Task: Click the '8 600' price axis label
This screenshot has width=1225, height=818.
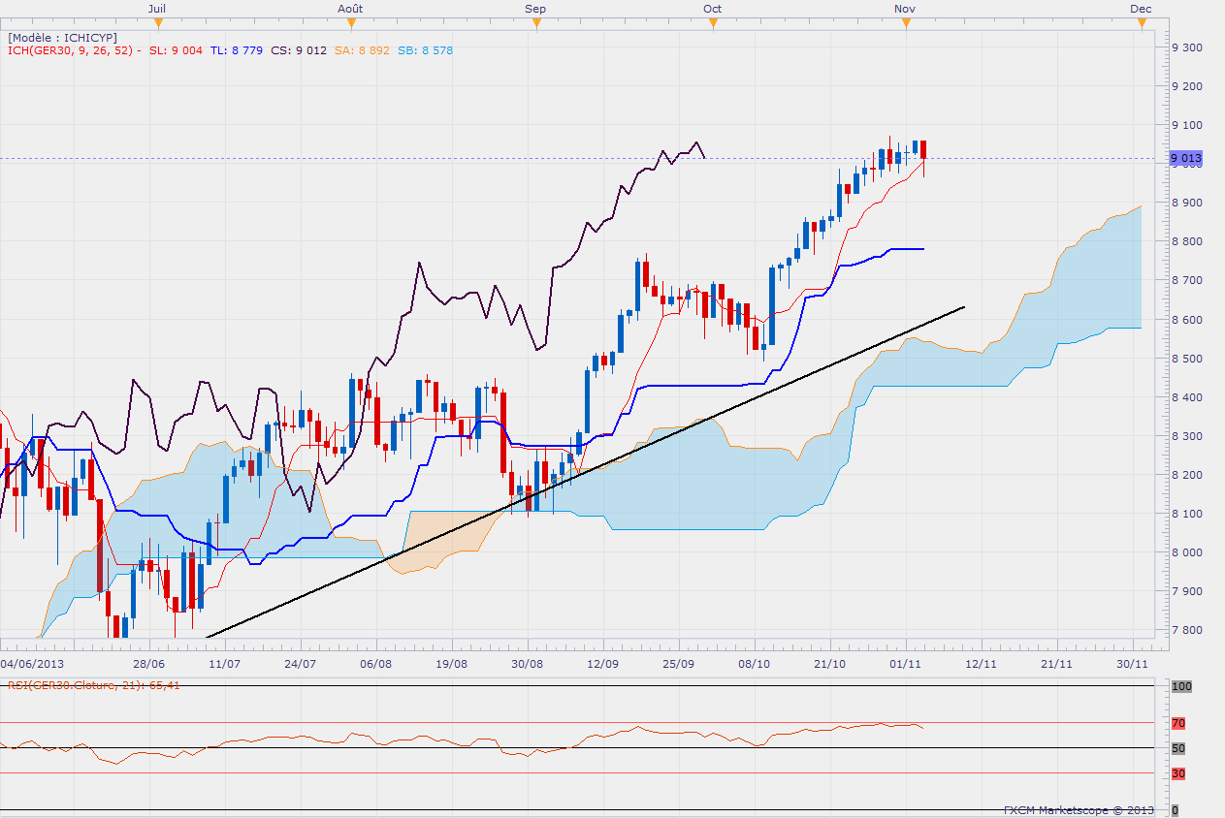Action: 1187,319
